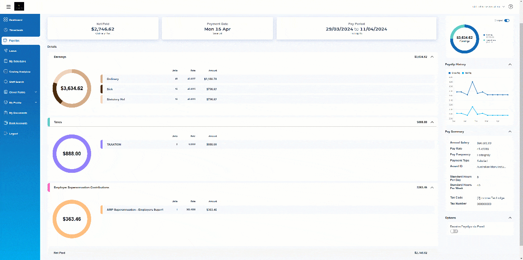Click the Sick earnings brown color swatch
The width and height of the screenshot is (523, 260).
(x=102, y=89)
